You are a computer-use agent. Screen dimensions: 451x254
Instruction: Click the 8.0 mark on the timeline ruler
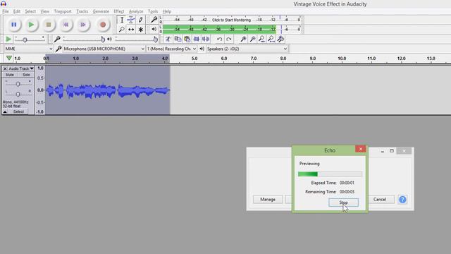click(x=283, y=59)
